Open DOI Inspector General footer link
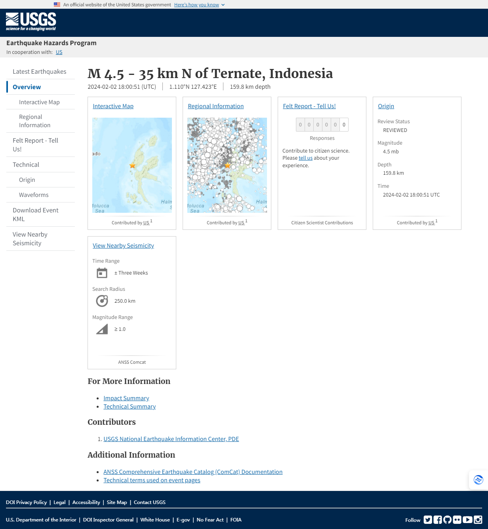Screen dimensions: 488x529 (108, 520)
